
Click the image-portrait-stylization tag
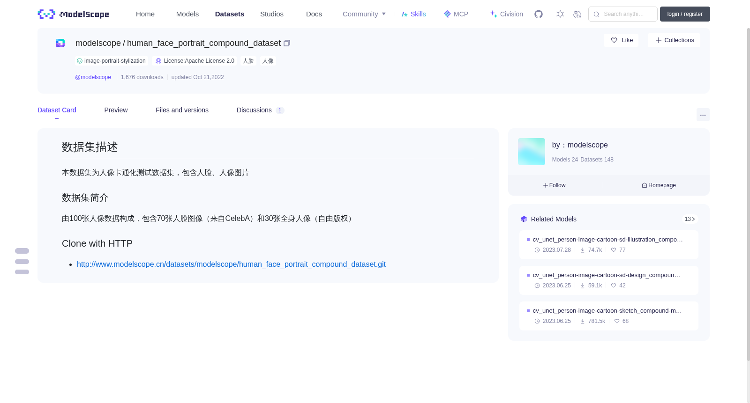tap(112, 61)
